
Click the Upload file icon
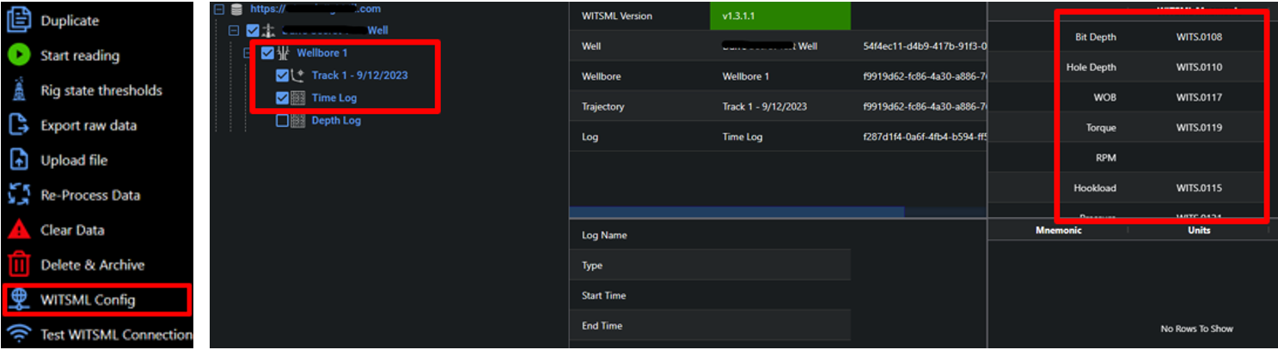coord(19,160)
